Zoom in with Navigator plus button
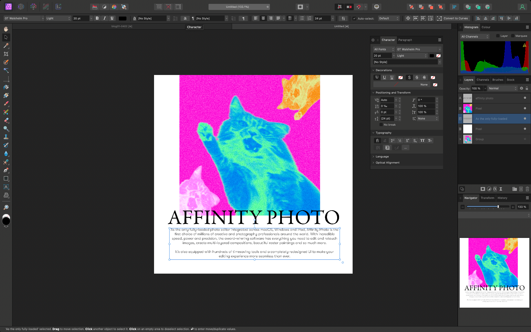The width and height of the screenshot is (531, 332). (x=513, y=207)
